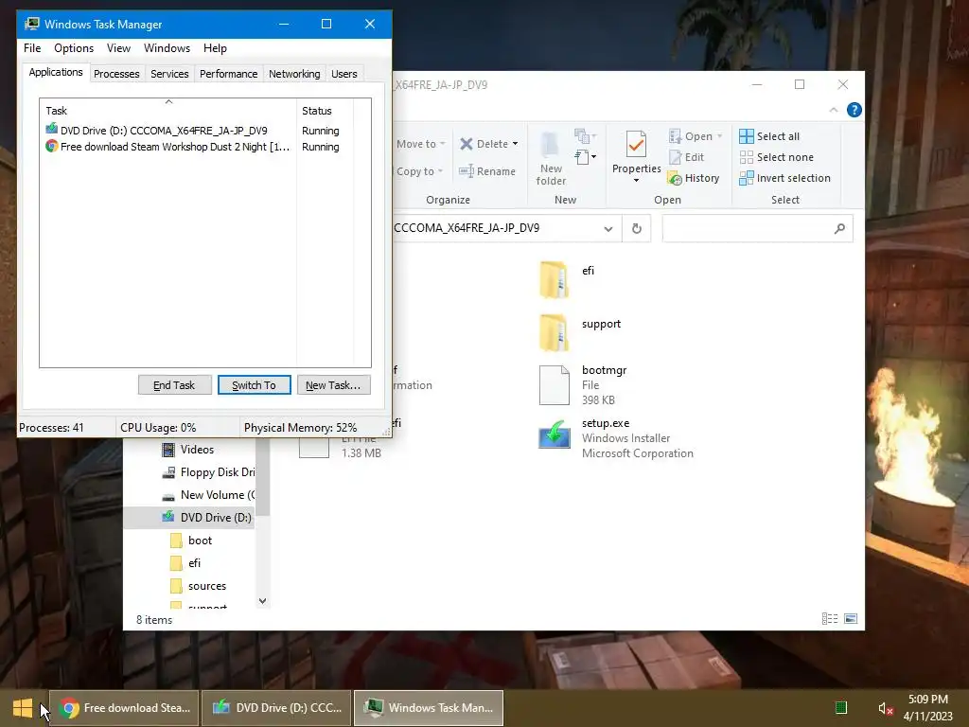969x727 pixels.
Task: Select the boot folder in the navigation tree
Action: click(191, 541)
